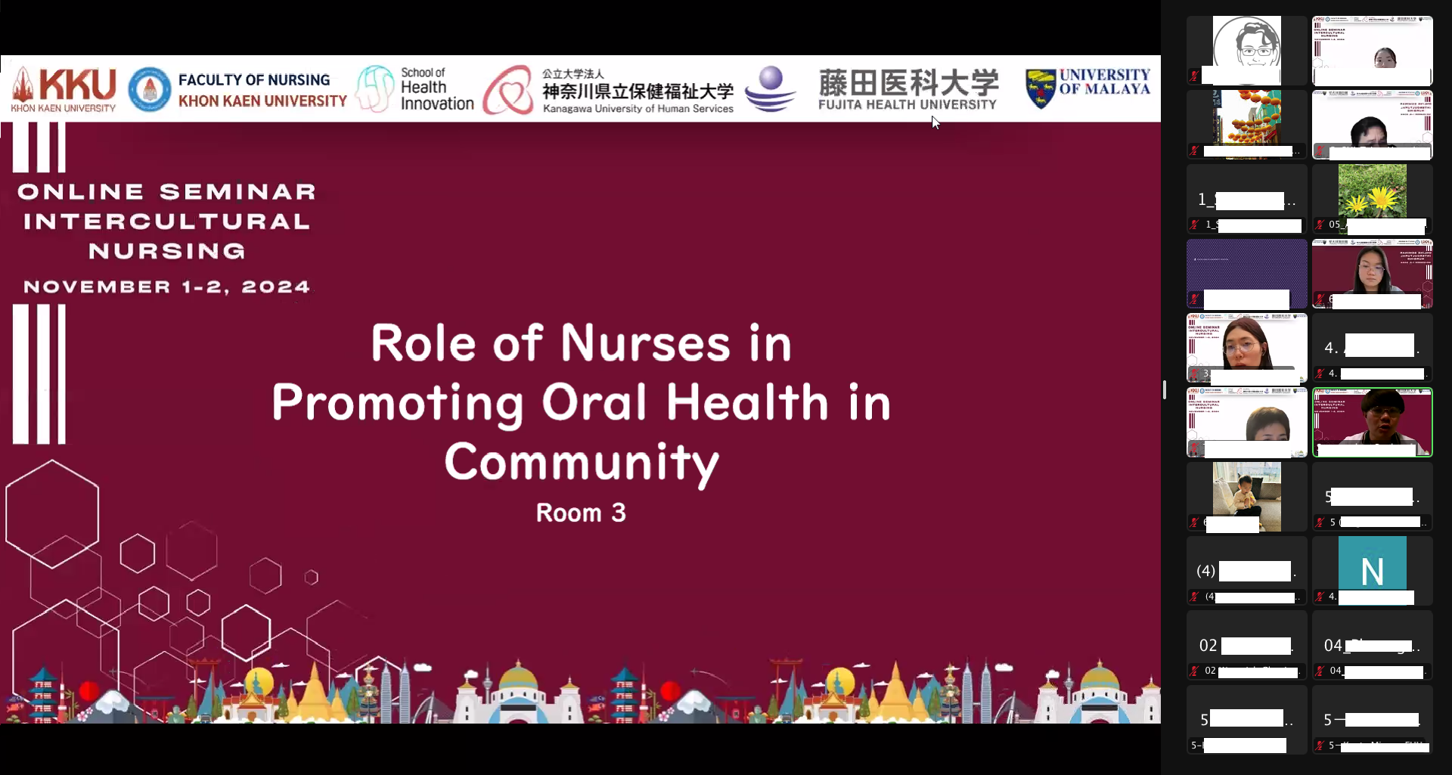1452x775 pixels.
Task: Click the muted mic icon on the cartoon avatar tile
Action: point(1194,76)
